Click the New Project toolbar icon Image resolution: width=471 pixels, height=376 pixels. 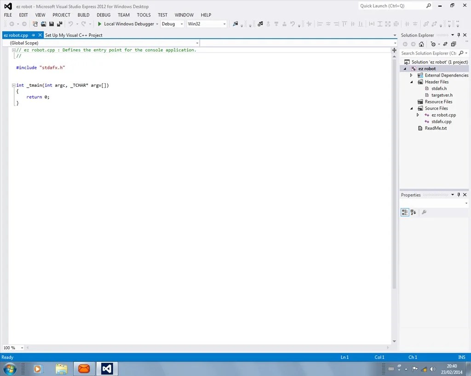click(x=35, y=24)
